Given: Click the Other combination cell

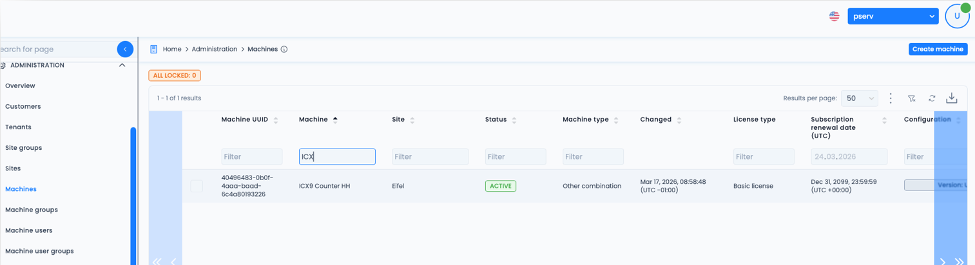Looking at the screenshot, I should click(592, 186).
